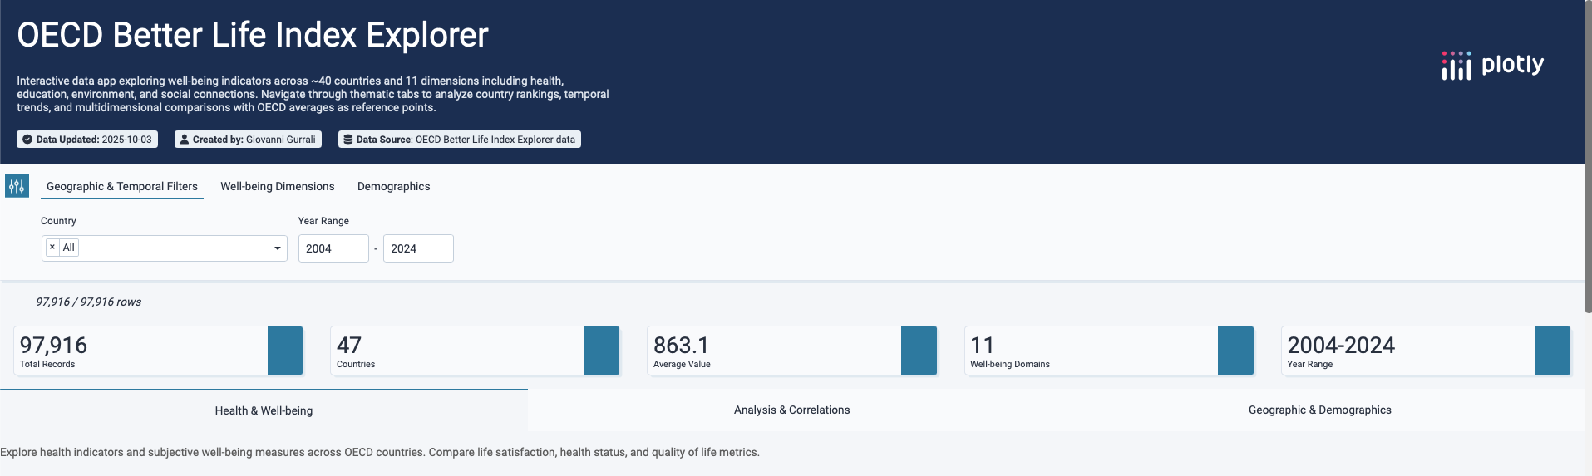This screenshot has width=1592, height=476.
Task: Remove the 'All' country selection
Action: point(52,248)
